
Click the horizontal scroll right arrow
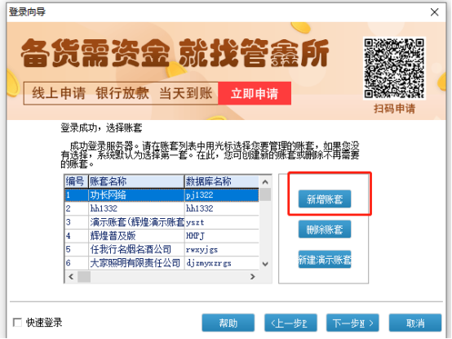[253, 277]
